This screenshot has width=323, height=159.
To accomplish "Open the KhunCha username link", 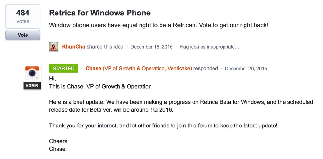I will (x=74, y=47).
